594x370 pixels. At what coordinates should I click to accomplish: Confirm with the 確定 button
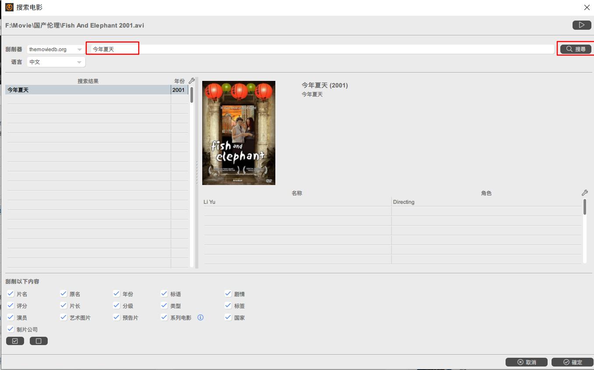(x=573, y=362)
